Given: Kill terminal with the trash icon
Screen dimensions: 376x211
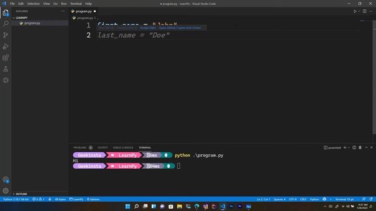Looking at the screenshot, I should coord(360,148).
